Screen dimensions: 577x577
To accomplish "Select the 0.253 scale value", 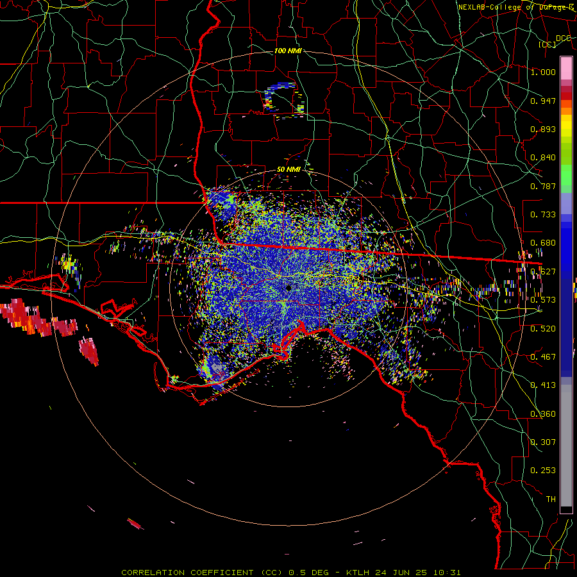I will click(543, 471).
